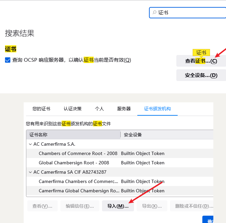This screenshot has width=226, height=223.
Task: Select Camerfirma Chambers of Commerc... certificate row
Action: (120, 181)
